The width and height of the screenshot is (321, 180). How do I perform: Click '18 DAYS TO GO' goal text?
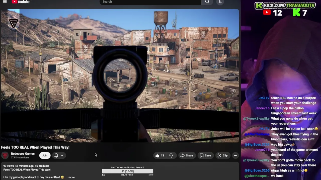127,175
